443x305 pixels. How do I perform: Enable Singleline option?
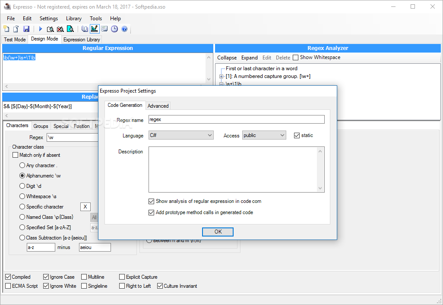pos(84,286)
